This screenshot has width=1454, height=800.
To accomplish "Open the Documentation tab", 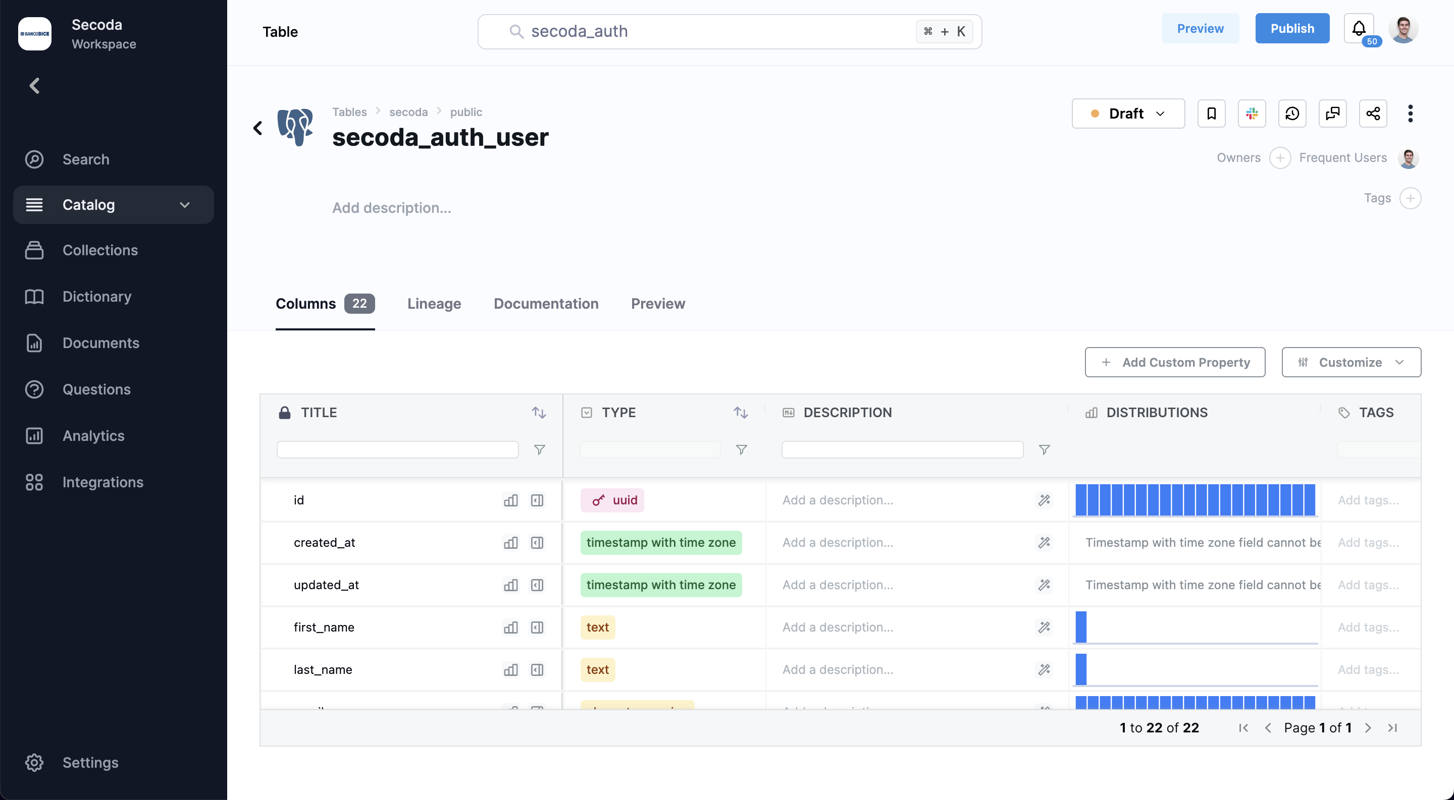I will pyautogui.click(x=546, y=303).
